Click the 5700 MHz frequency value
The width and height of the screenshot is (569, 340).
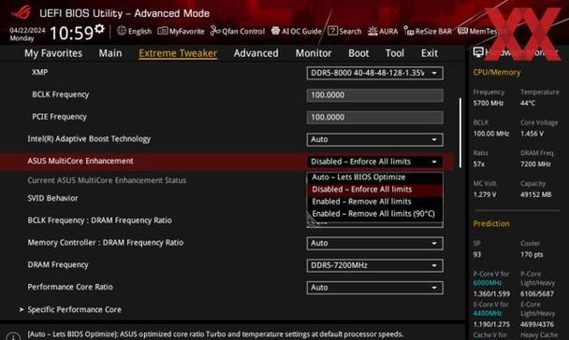point(489,103)
